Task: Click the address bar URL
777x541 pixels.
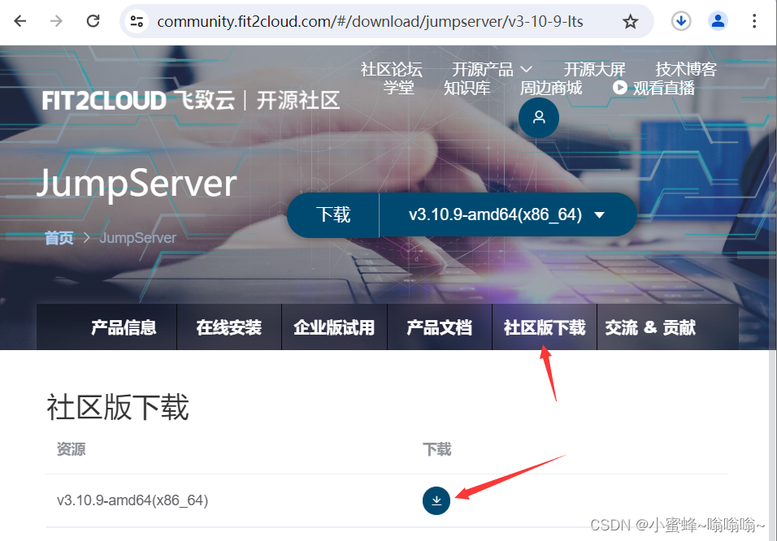Action: click(x=370, y=21)
